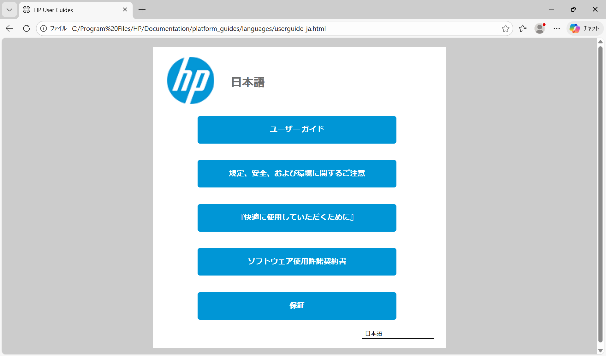The width and height of the screenshot is (606, 356).
Task: Close the HP User Guides tab
Action: point(125,10)
